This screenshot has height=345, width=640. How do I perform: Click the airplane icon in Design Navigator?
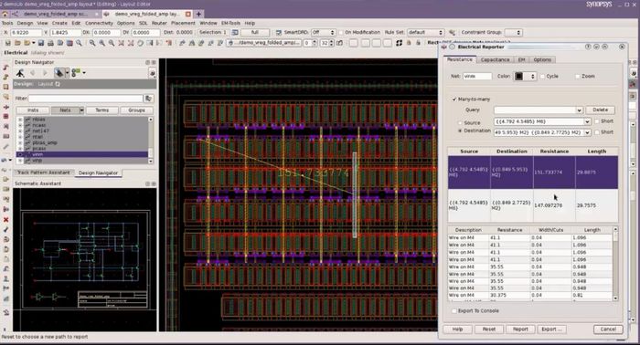20,73
